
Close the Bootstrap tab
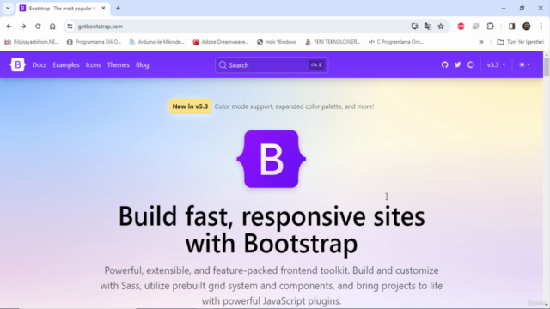coord(103,8)
